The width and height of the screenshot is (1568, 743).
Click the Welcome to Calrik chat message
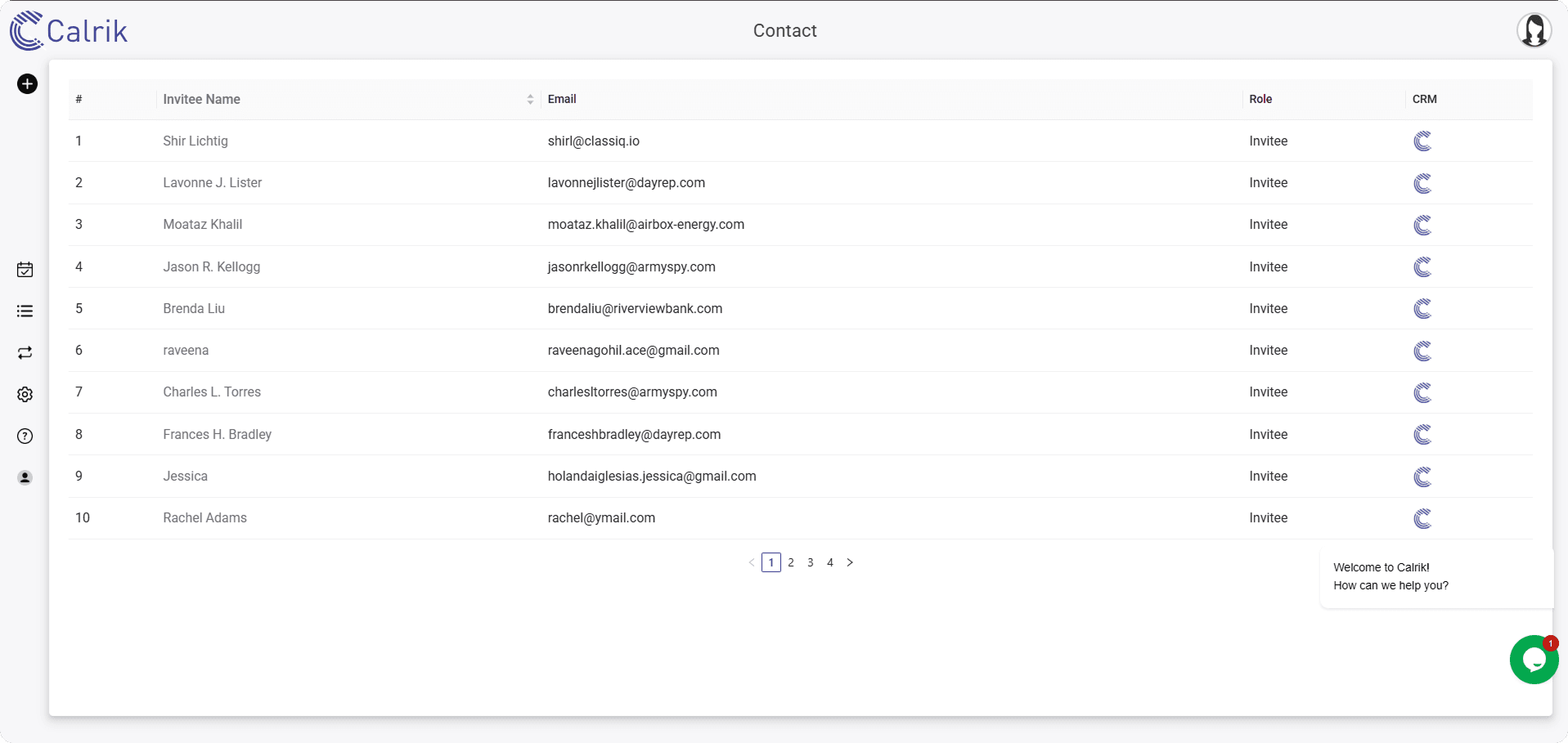coord(1391,576)
